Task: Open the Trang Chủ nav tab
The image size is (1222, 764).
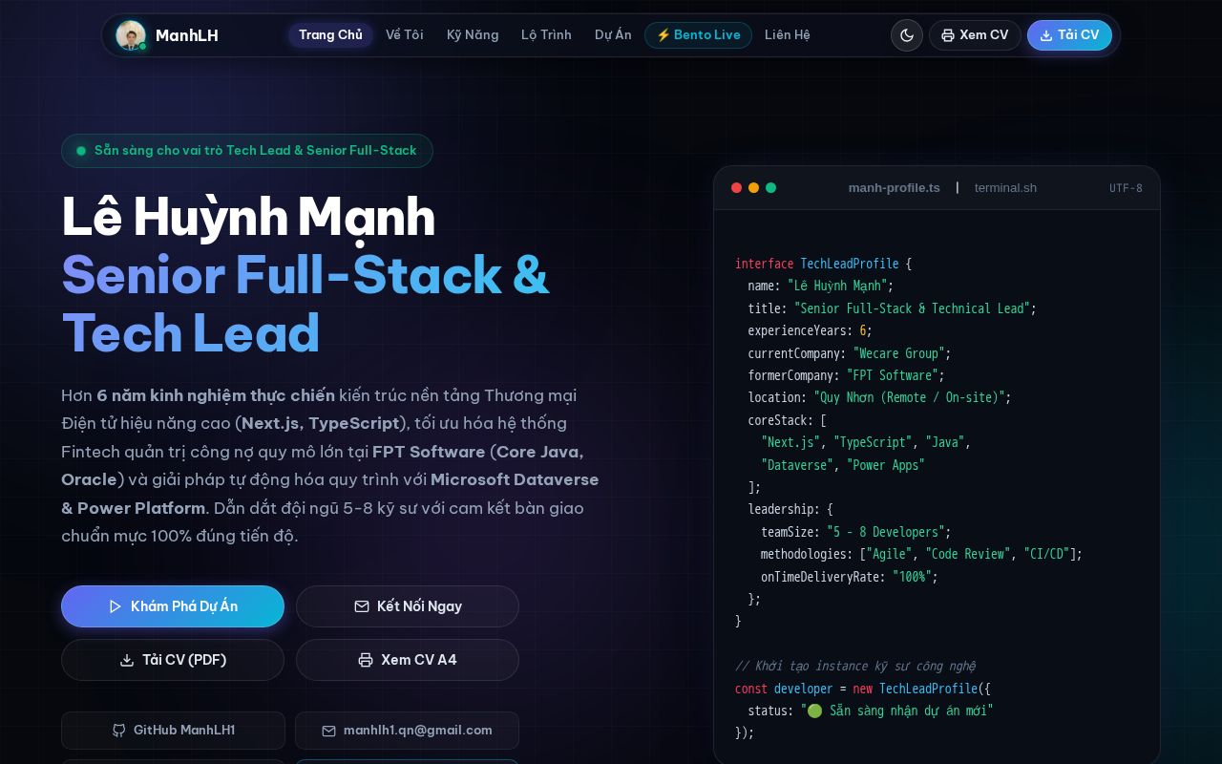Action: [330, 35]
